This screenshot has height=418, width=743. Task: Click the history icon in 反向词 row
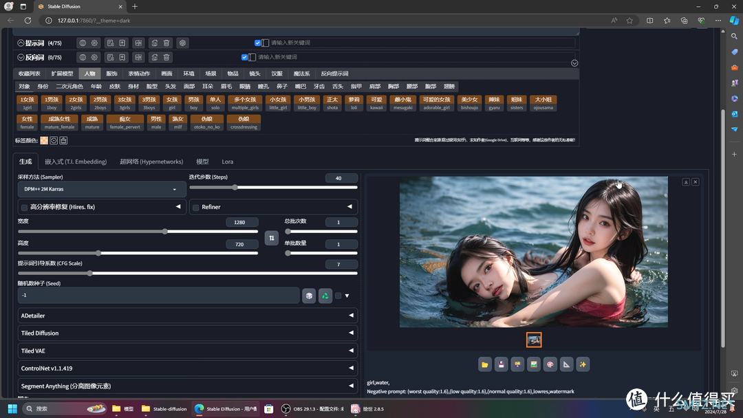[x=110, y=57]
